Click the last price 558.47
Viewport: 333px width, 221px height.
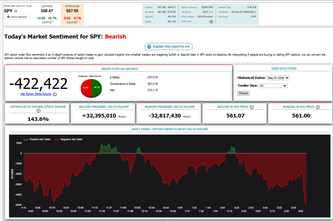pyautogui.click(x=47, y=11)
